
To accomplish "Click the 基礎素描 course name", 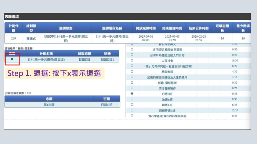I will [167, 72].
